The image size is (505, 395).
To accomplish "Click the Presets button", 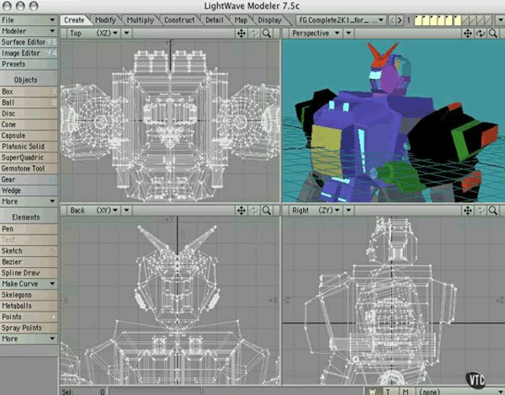I will (x=29, y=64).
